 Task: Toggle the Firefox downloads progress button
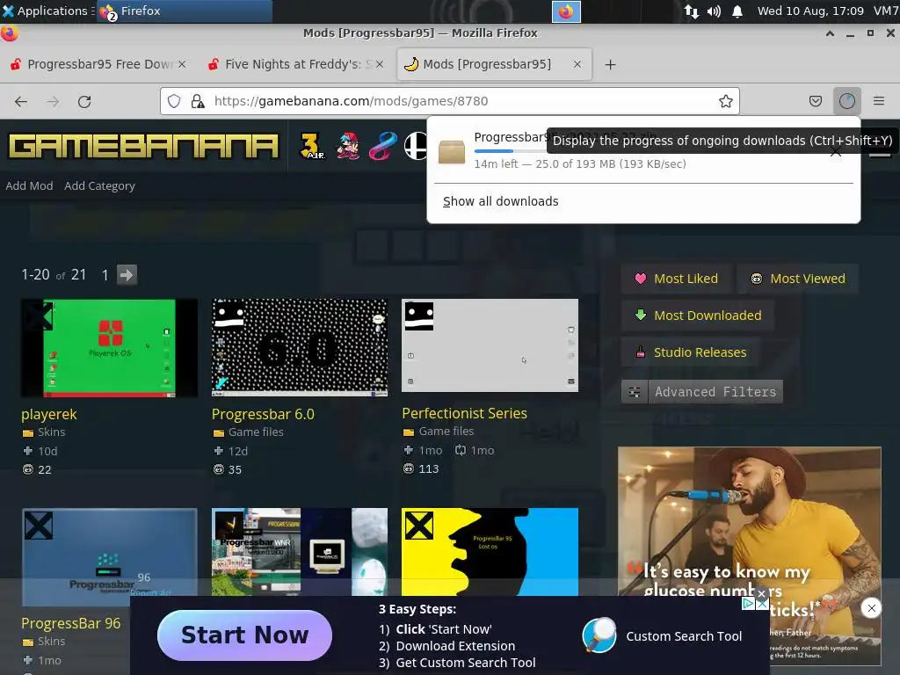click(x=847, y=102)
